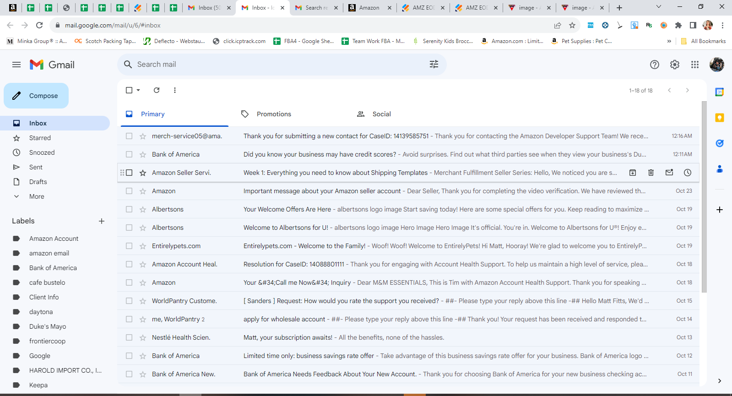Image resolution: width=732 pixels, height=396 pixels.
Task: Open a new Chrome tab
Action: [619, 8]
